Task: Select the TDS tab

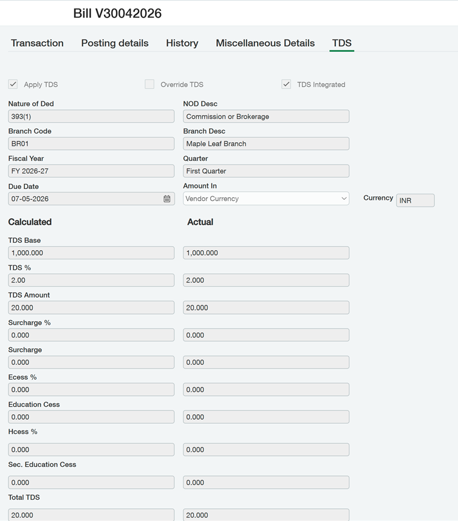Action: (341, 43)
